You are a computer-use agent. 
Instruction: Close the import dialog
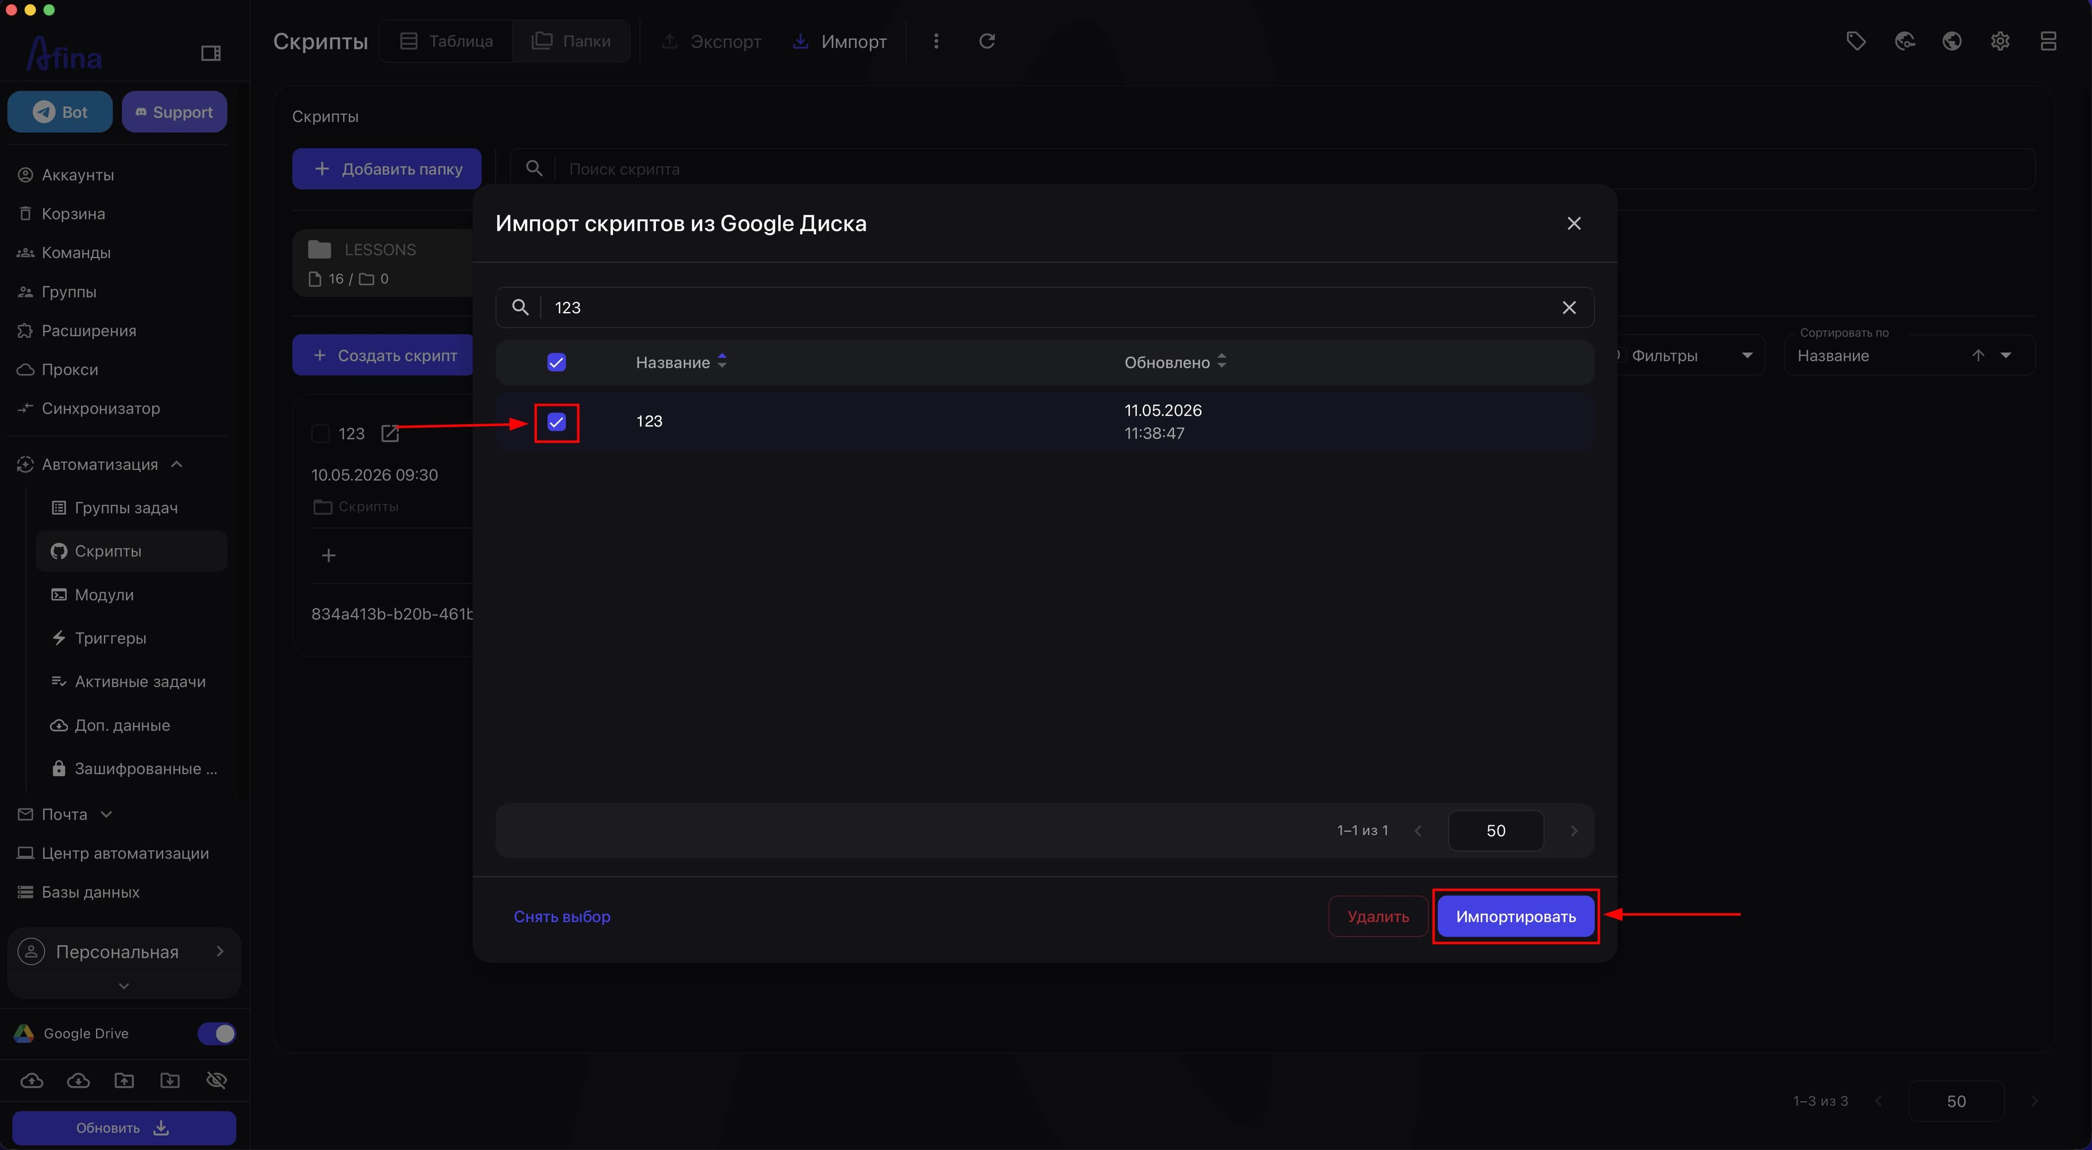pyautogui.click(x=1574, y=223)
